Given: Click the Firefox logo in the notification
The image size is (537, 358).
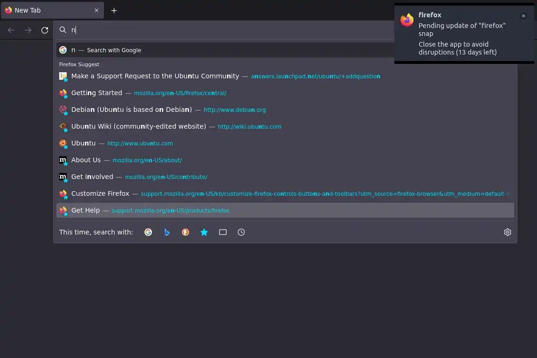Looking at the screenshot, I should [x=407, y=20].
